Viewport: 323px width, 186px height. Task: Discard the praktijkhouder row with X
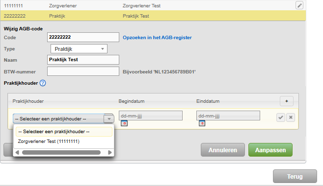(x=291, y=117)
